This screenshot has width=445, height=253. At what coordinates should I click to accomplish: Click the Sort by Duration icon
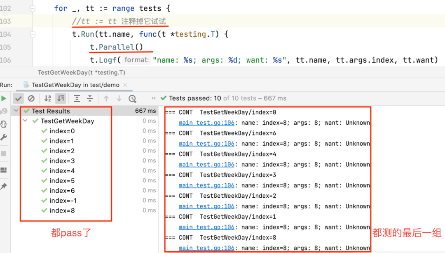(x=61, y=99)
